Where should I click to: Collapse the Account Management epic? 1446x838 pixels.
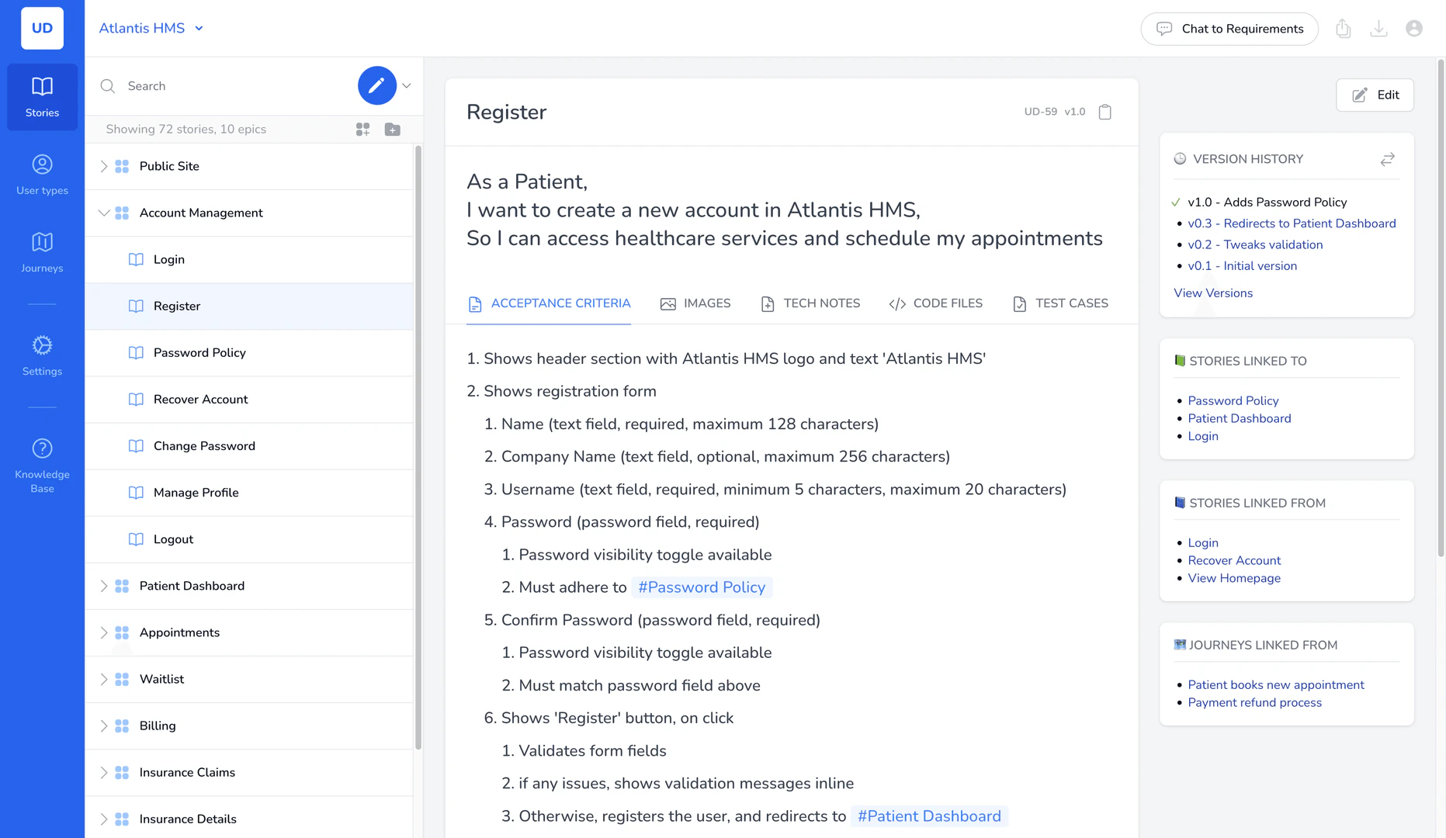pos(104,213)
